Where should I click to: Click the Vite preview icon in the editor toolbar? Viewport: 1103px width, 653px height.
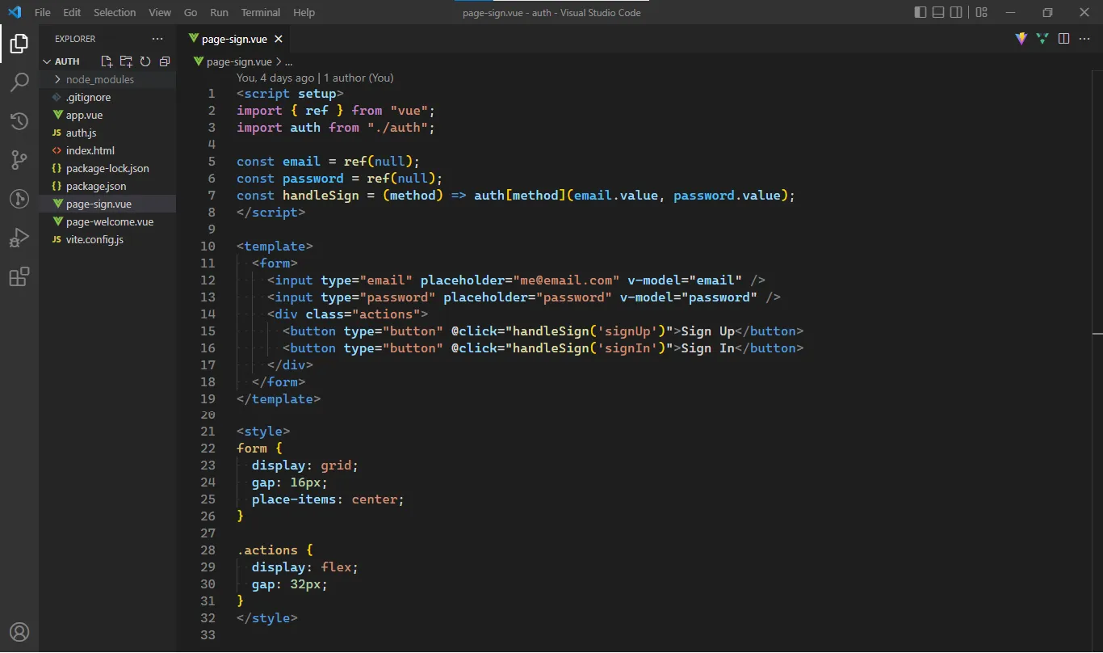tap(1021, 38)
